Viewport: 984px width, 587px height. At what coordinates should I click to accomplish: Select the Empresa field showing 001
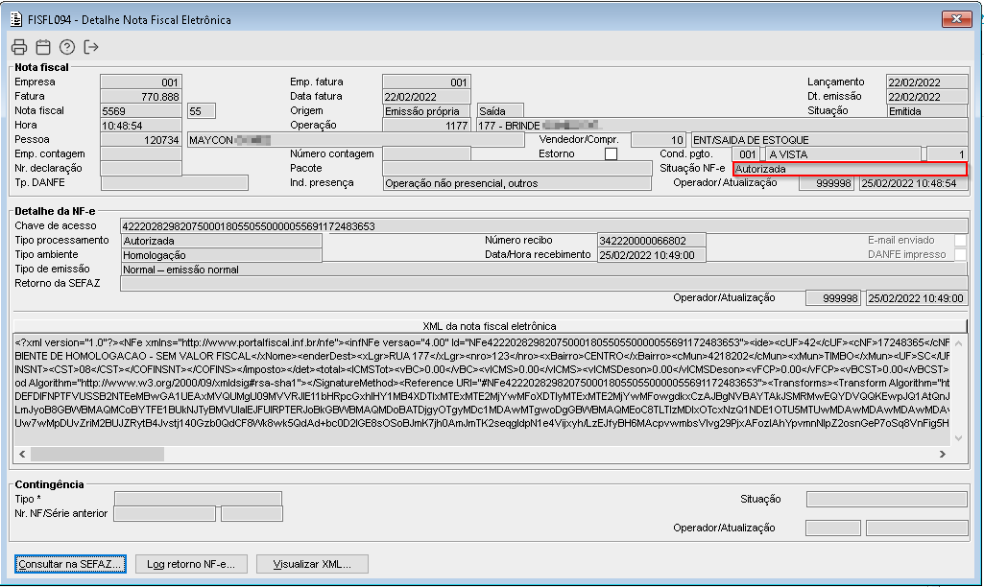coord(141,82)
